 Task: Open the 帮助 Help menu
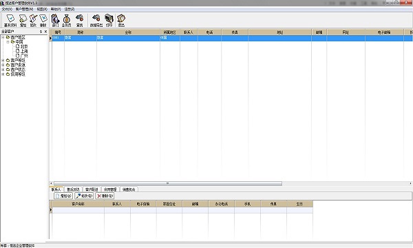pyautogui.click(x=56, y=9)
